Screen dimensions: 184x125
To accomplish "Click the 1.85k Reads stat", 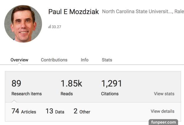I will (71, 84).
